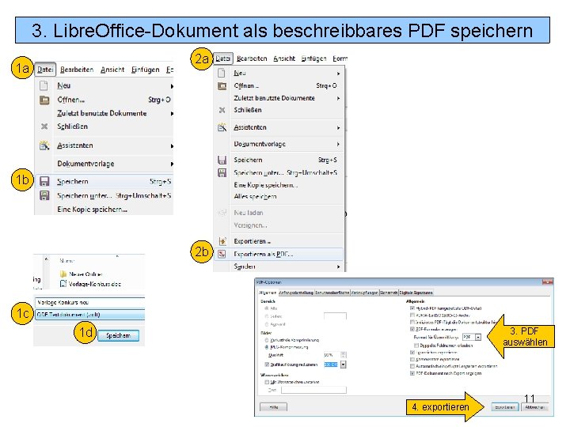Check the PDF/A-1a archive option
Viewport: 570px width, 427px height.
point(412,316)
